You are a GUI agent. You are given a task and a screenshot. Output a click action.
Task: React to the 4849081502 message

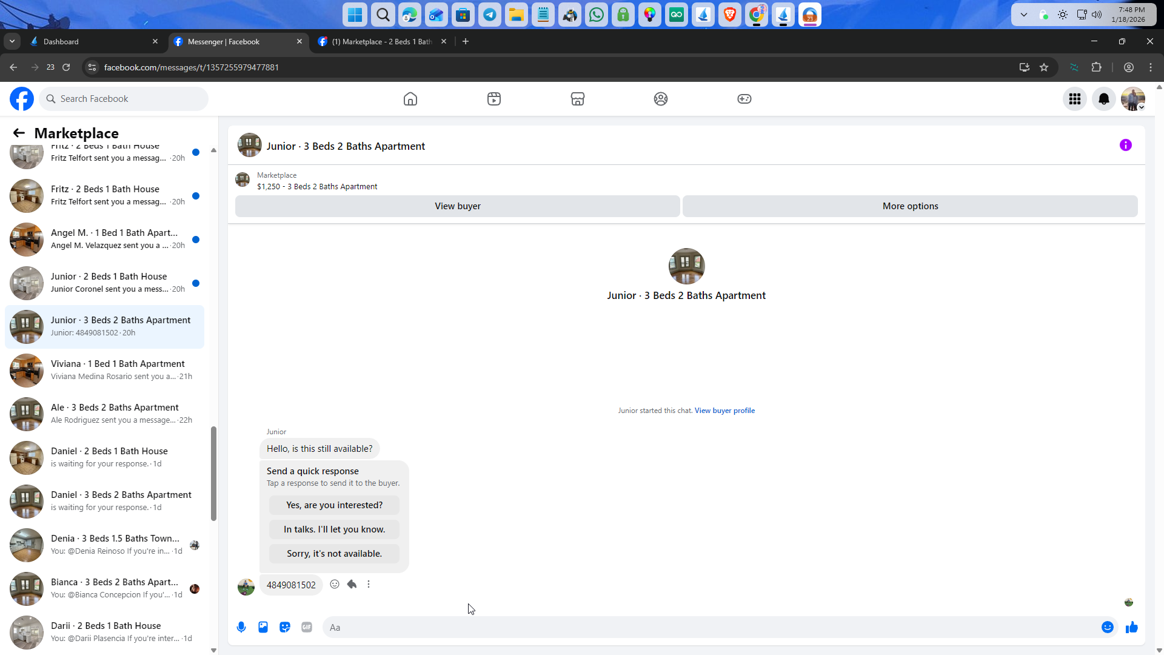click(x=335, y=584)
